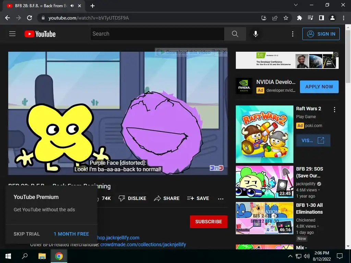Click the red SUBSCRIBE button
Screen dimensions: 351x263
[209, 222]
